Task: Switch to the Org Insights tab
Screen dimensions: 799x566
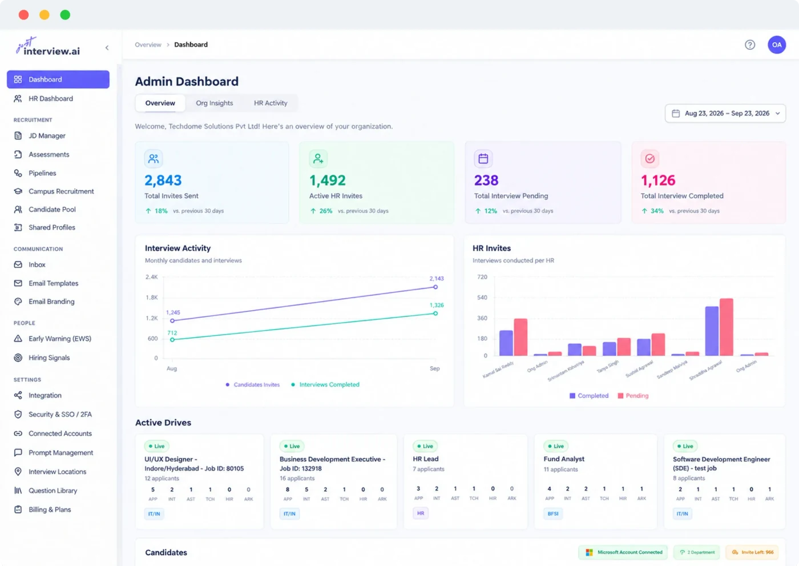Action: click(215, 103)
